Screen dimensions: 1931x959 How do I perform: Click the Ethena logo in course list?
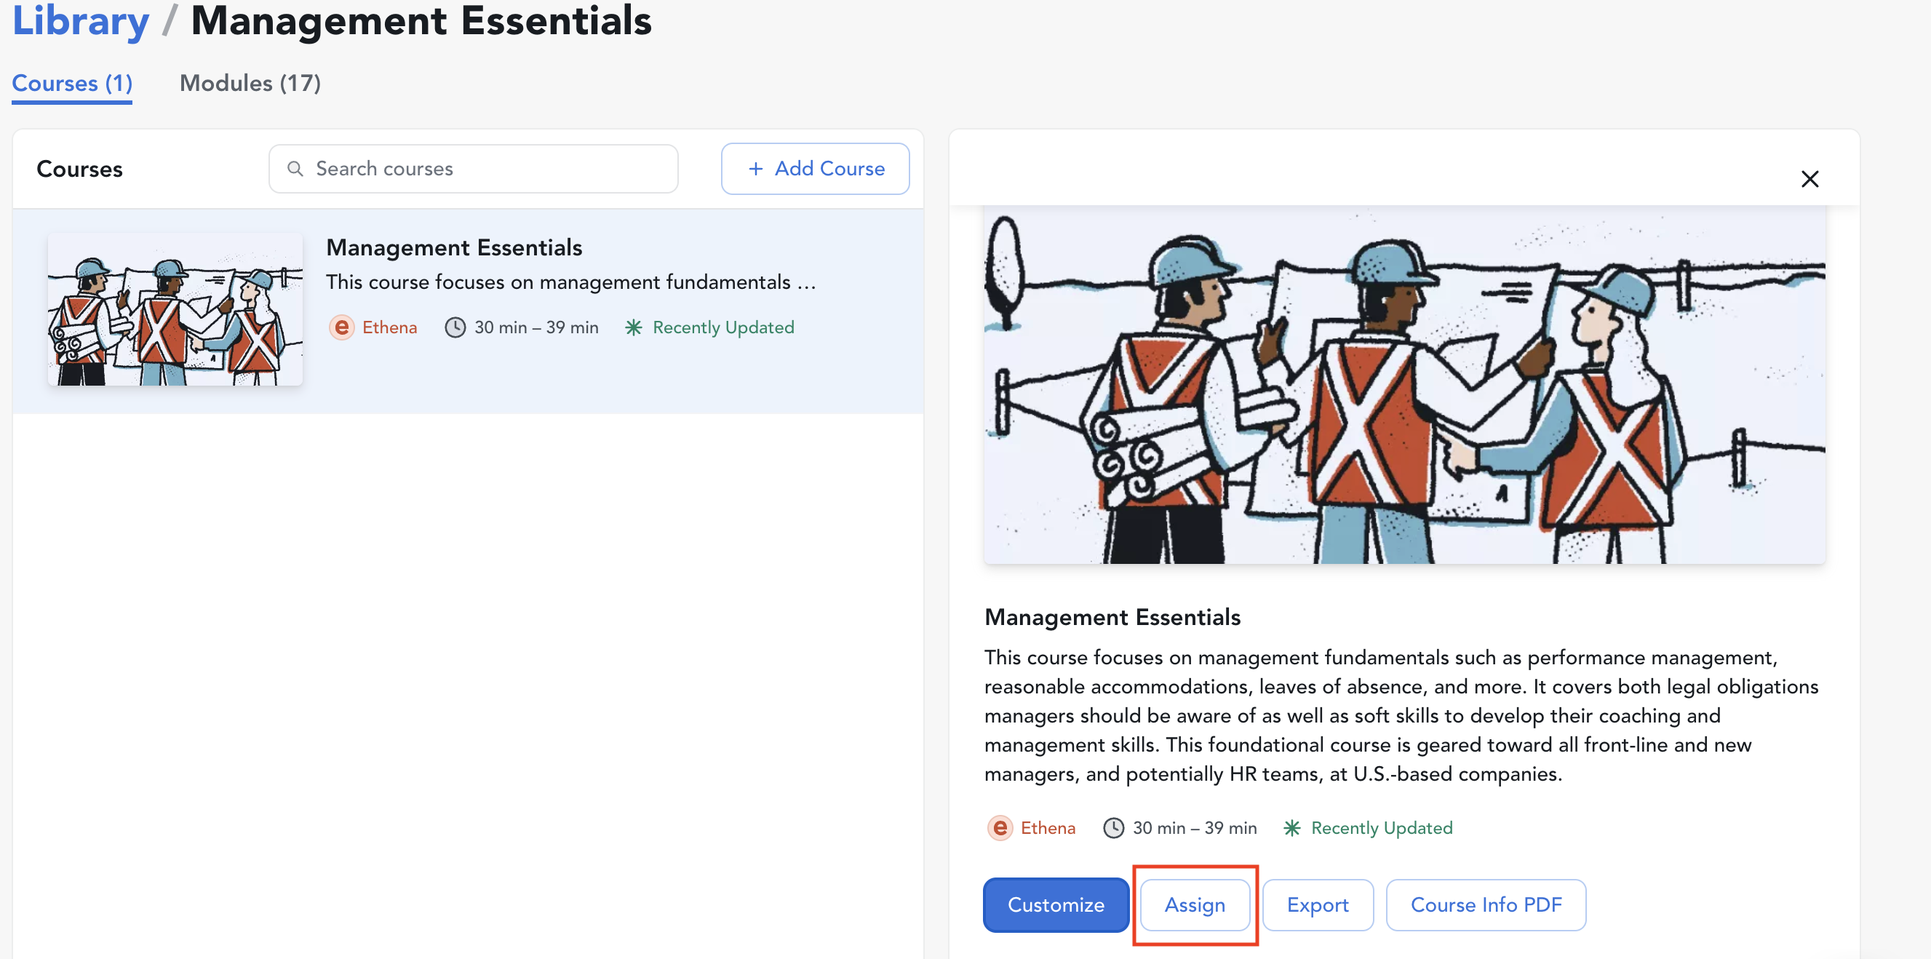(x=342, y=327)
